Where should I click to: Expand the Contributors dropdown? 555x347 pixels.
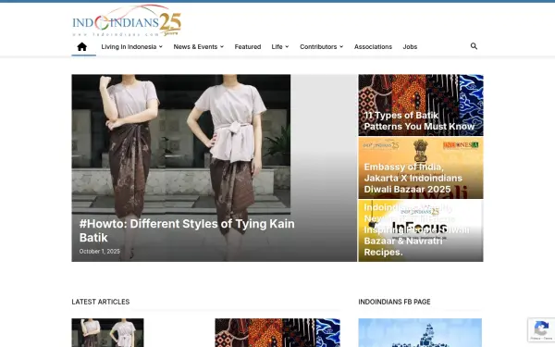(x=321, y=47)
